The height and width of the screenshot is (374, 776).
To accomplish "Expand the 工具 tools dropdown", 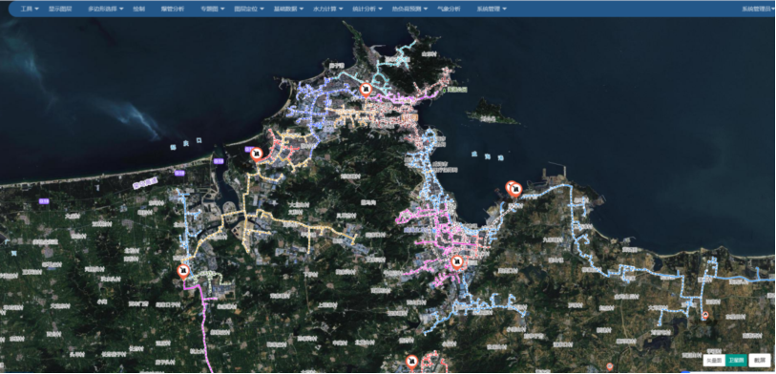I will click(x=30, y=9).
